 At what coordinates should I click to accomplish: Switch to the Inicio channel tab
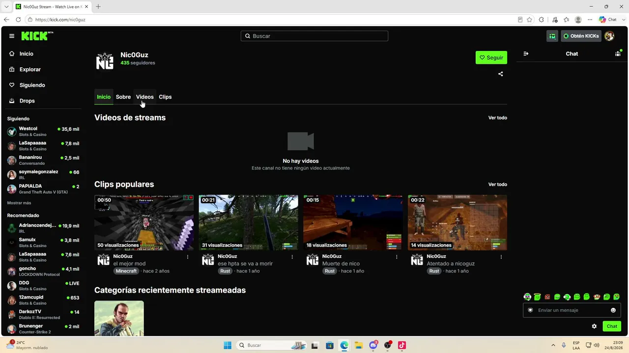(x=104, y=97)
